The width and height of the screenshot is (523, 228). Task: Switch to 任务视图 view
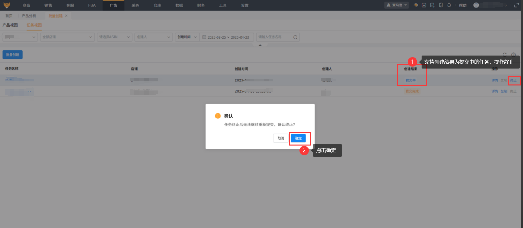point(34,25)
